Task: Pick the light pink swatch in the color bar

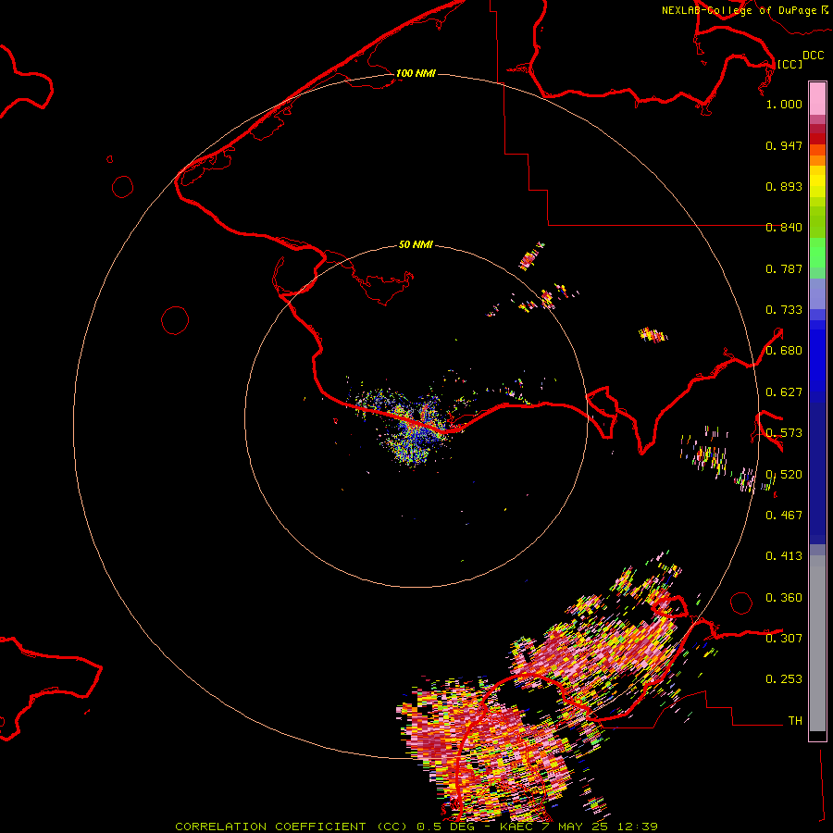Action: point(817,98)
